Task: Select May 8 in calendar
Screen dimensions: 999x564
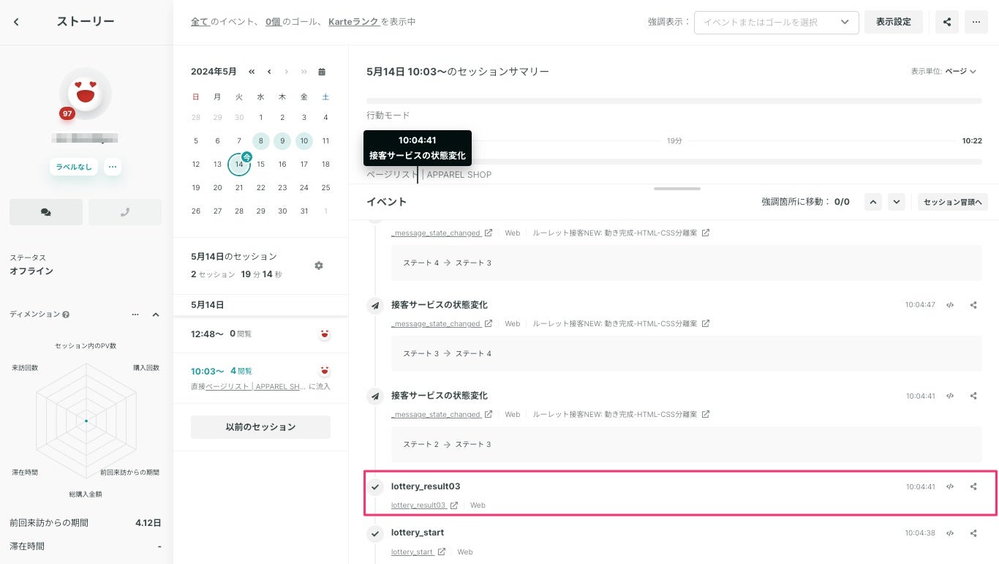Action: click(261, 141)
